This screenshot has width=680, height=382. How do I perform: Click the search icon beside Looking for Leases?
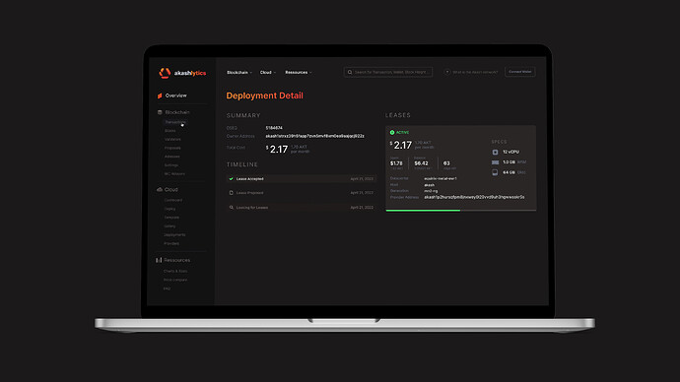pyautogui.click(x=232, y=208)
